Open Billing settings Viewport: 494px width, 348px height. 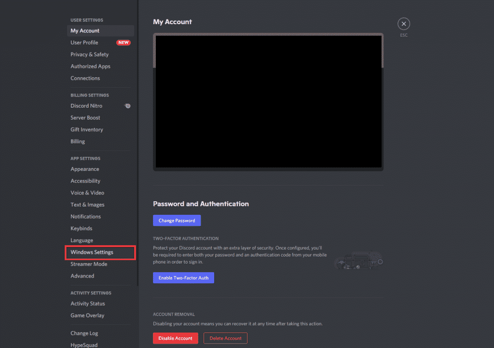(78, 141)
